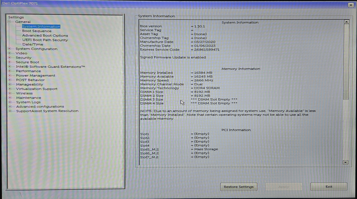357x199 pixels.
Task: Select the Virtualization Support label
Action: (x=37, y=89)
